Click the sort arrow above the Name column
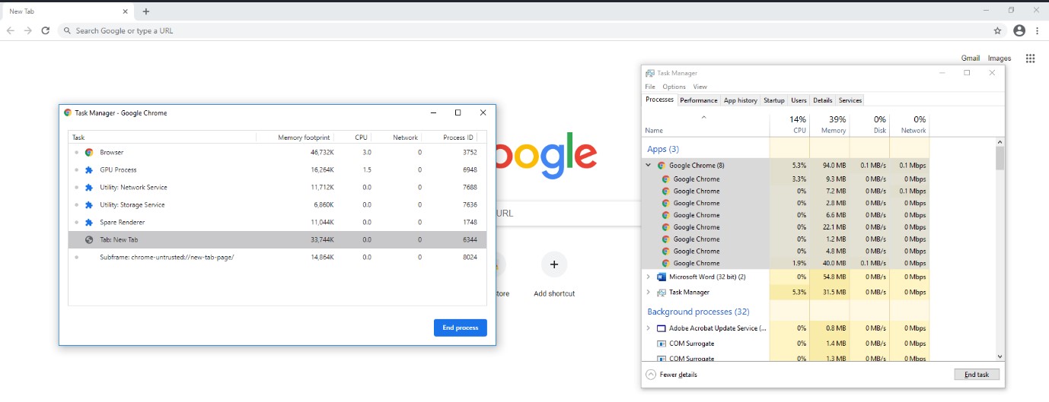Screen dimensions: 1049x402 703,117
